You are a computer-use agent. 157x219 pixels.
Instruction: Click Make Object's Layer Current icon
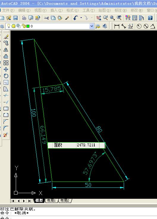tap(98, 26)
